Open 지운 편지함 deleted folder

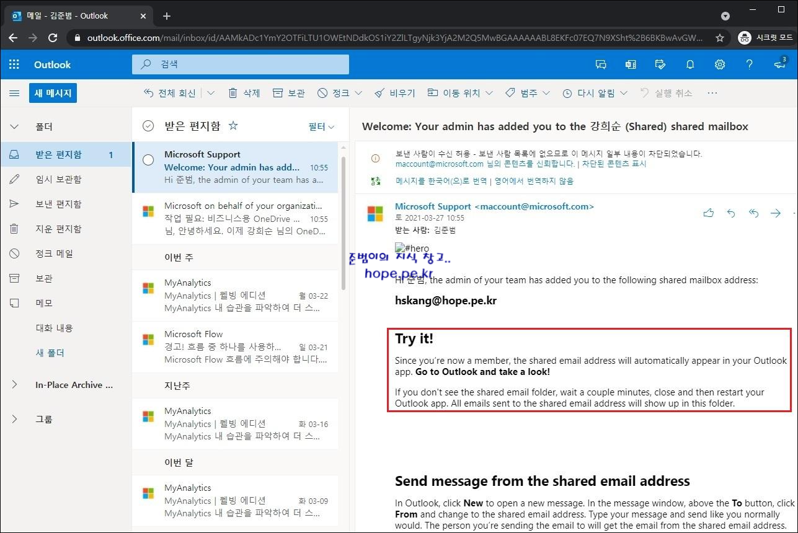(x=66, y=229)
